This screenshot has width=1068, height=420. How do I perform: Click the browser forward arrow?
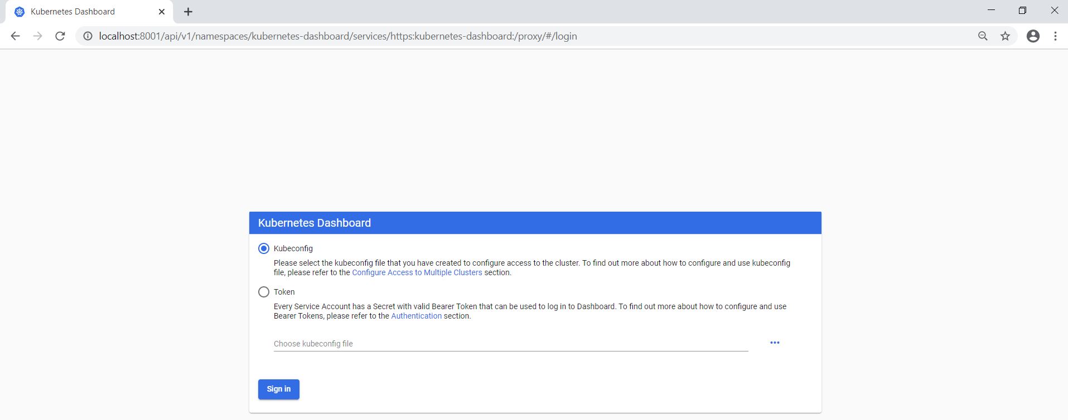37,36
